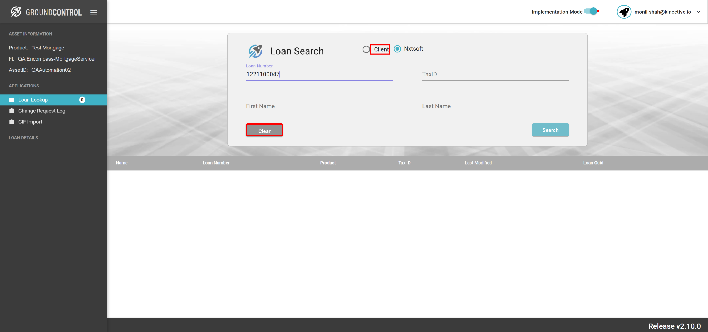Open the CIF Import page
The height and width of the screenshot is (332, 708).
pos(30,122)
